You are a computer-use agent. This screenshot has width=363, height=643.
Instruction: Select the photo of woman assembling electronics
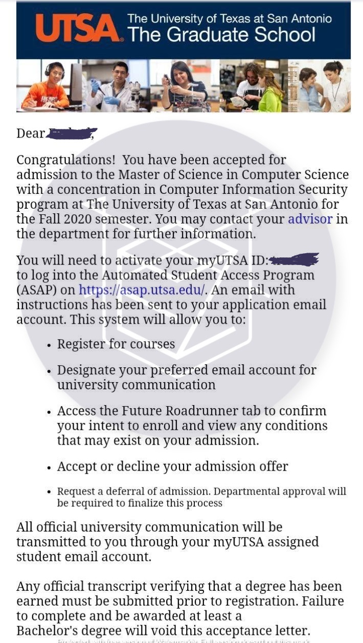[x=185, y=85]
